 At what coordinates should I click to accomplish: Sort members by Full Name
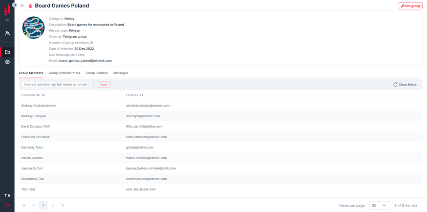coord(38,95)
